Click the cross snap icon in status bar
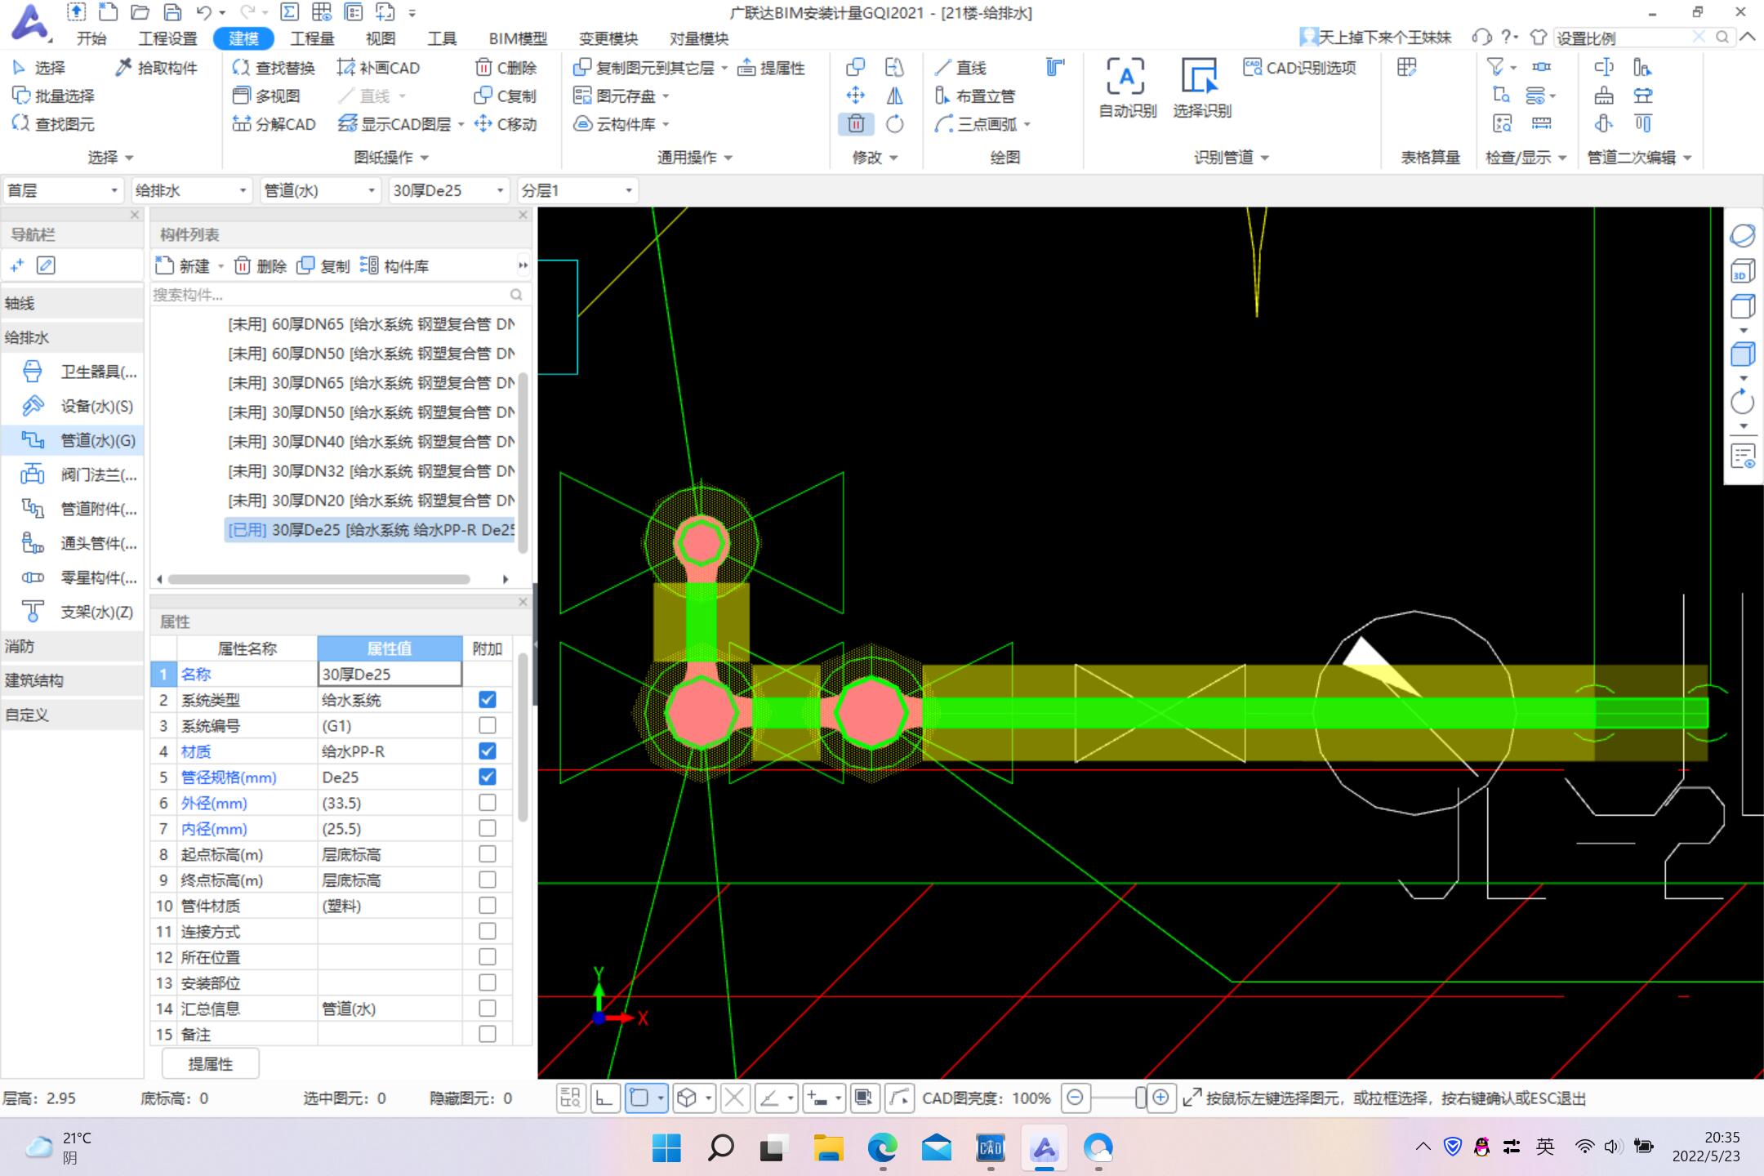Image resolution: width=1764 pixels, height=1176 pixels. pyautogui.click(x=735, y=1098)
